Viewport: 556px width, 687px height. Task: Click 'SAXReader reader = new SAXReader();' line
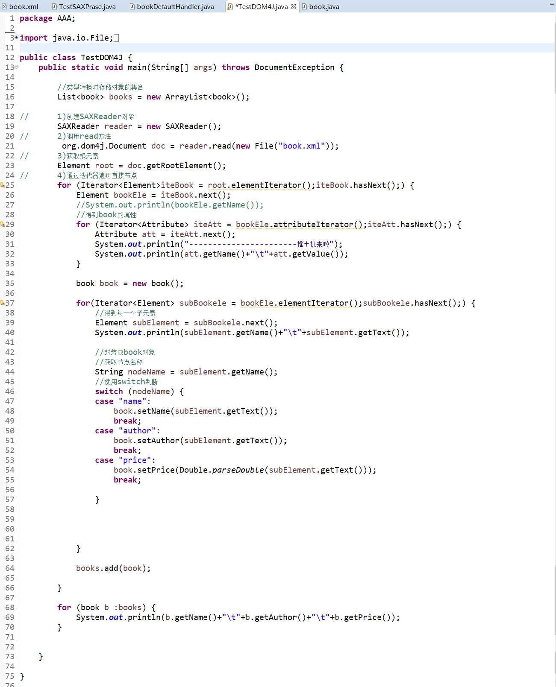(139, 126)
